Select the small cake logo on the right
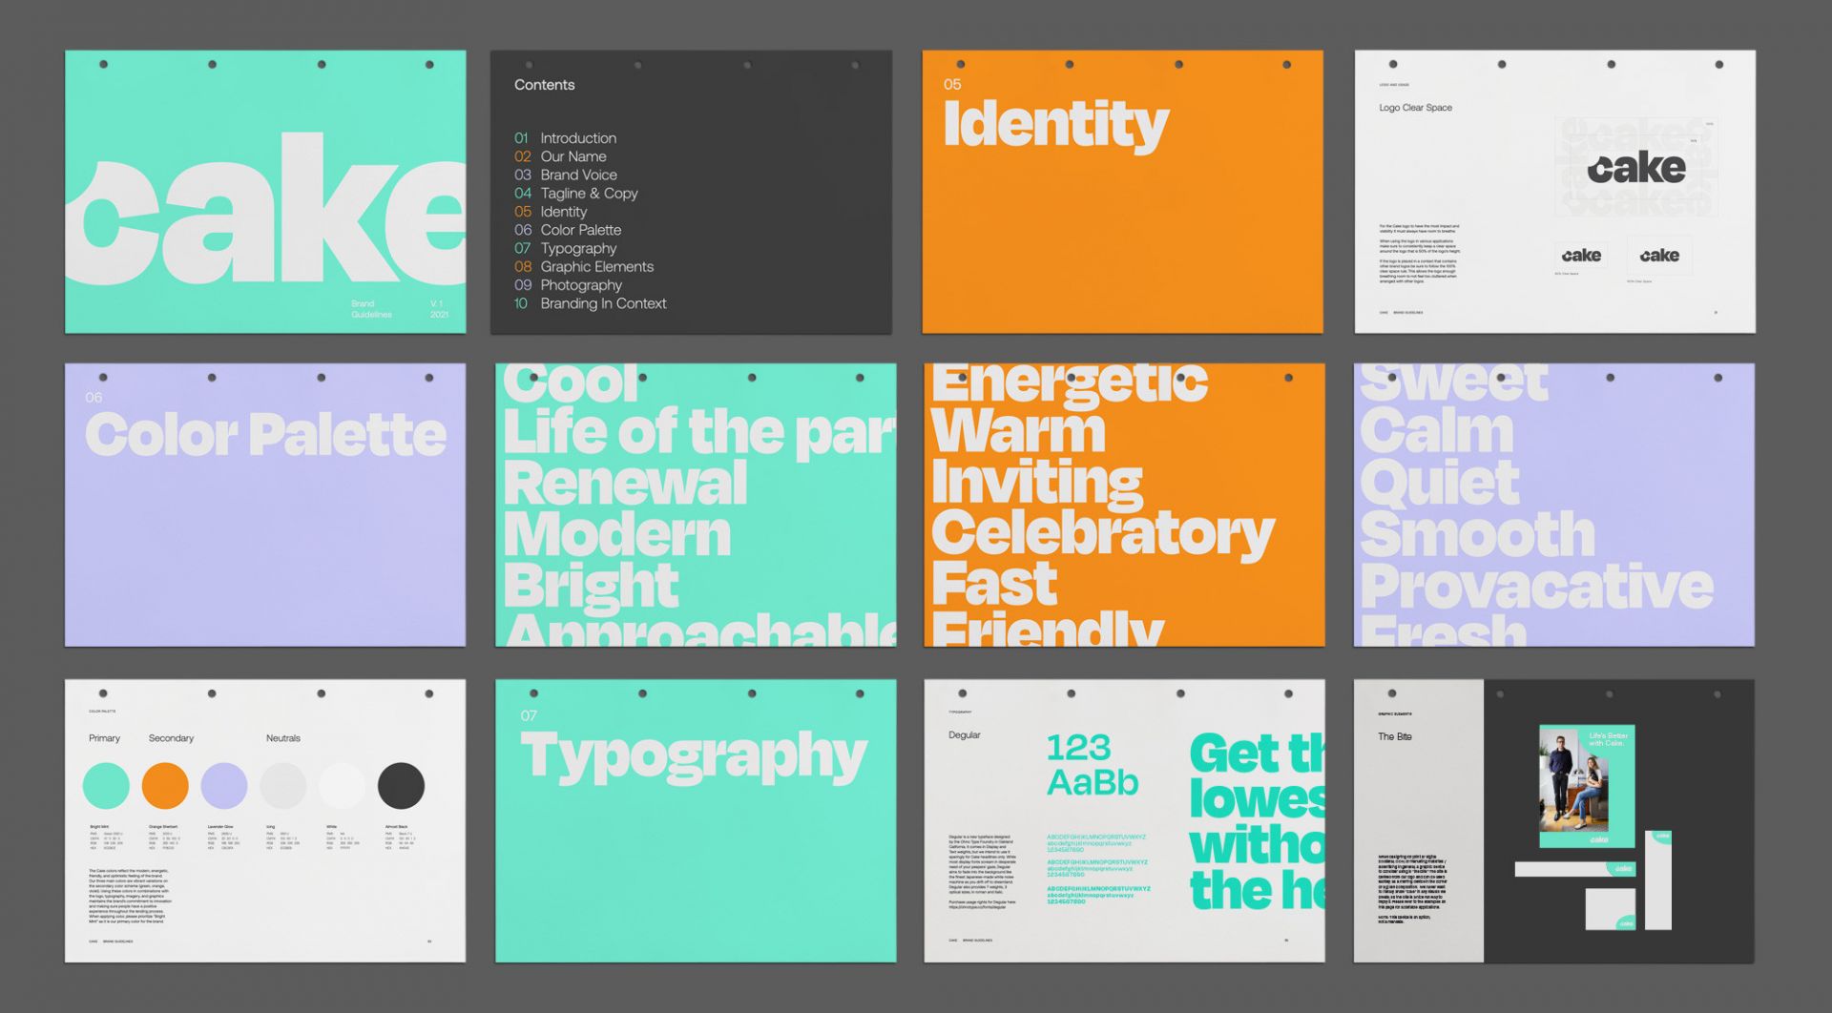Screen dimensions: 1832x1013 pyautogui.click(x=1659, y=256)
